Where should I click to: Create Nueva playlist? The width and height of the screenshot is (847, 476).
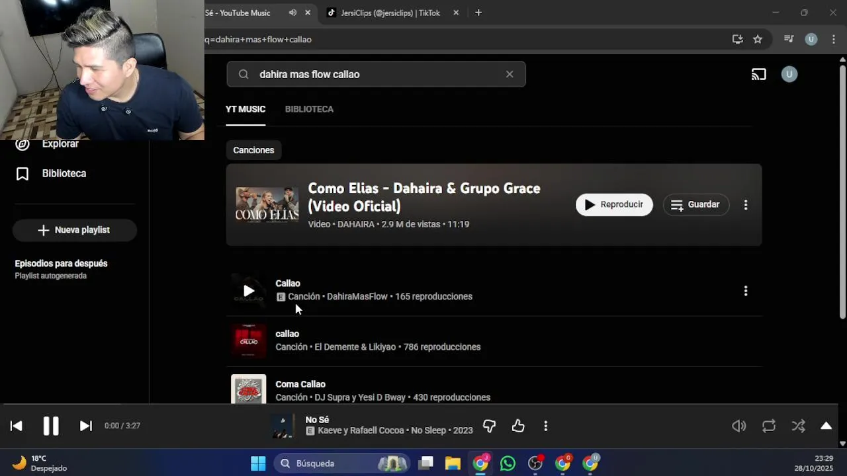pyautogui.click(x=74, y=230)
